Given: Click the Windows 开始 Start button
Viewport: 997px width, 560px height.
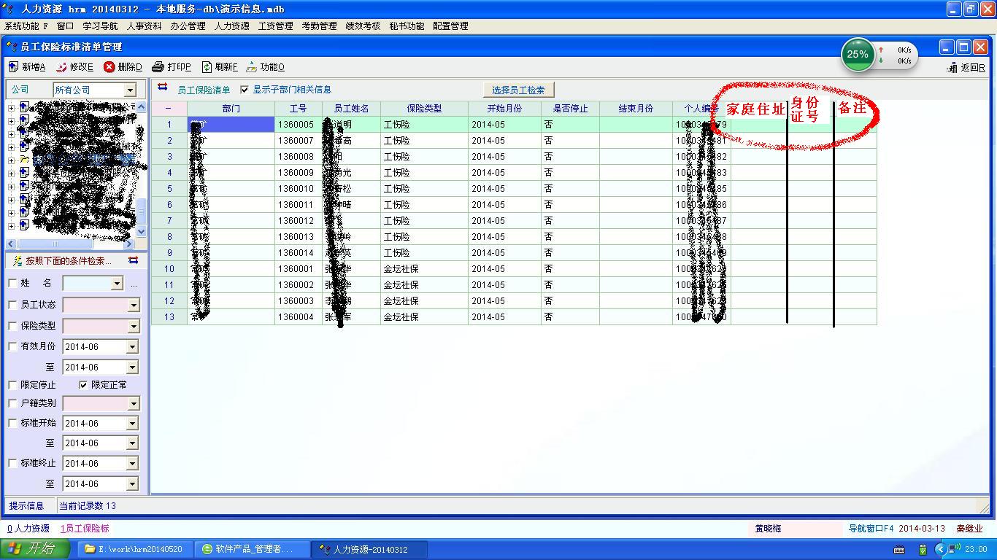Looking at the screenshot, I should pyautogui.click(x=35, y=549).
